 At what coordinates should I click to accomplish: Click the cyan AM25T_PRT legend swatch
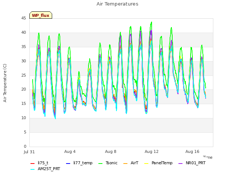(33, 169)
